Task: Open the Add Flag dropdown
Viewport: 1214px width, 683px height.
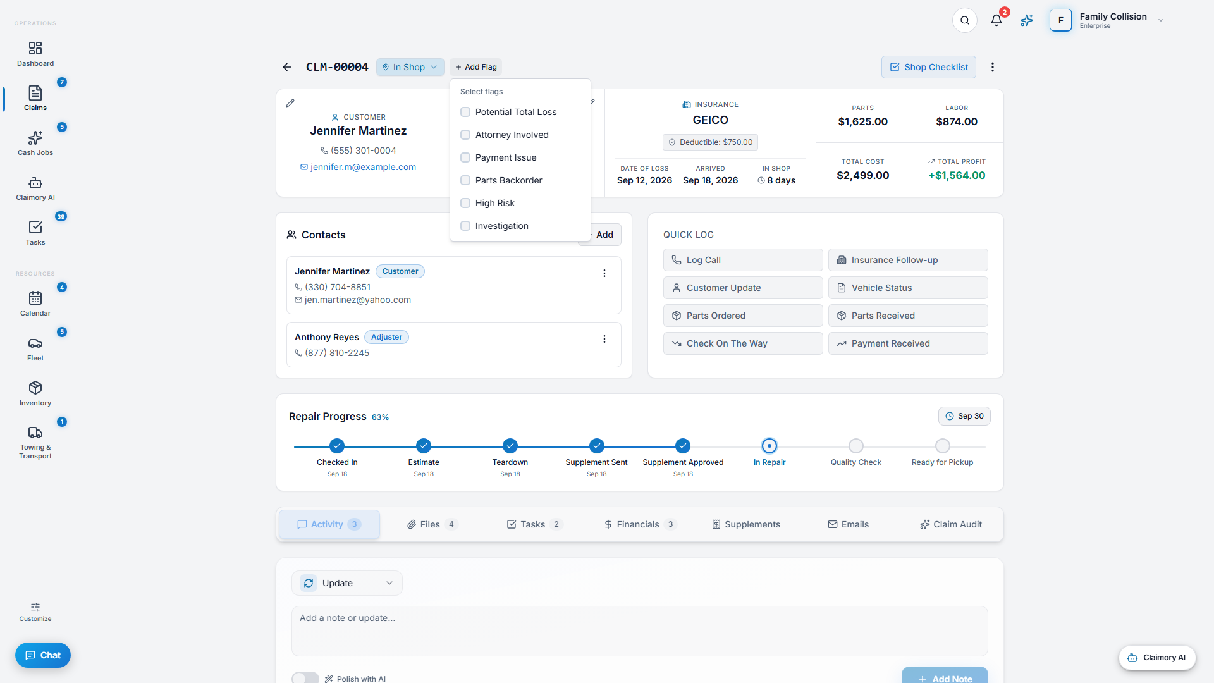Action: [476, 67]
